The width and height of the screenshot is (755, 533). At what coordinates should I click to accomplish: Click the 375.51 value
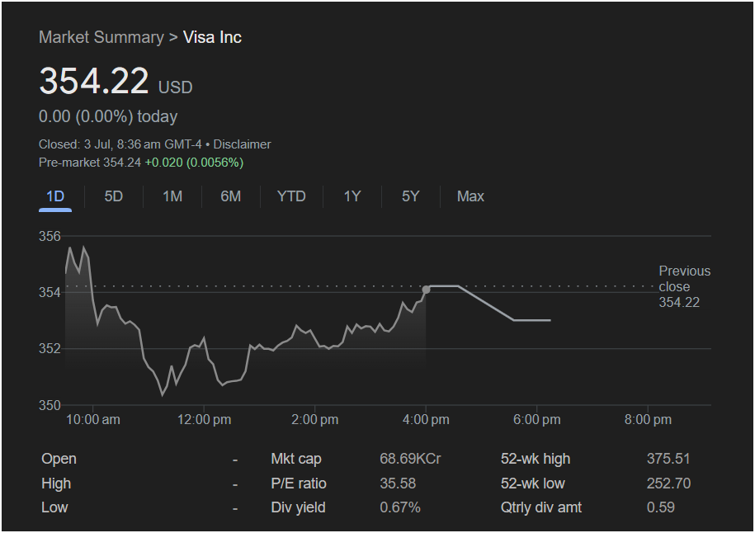pos(668,459)
